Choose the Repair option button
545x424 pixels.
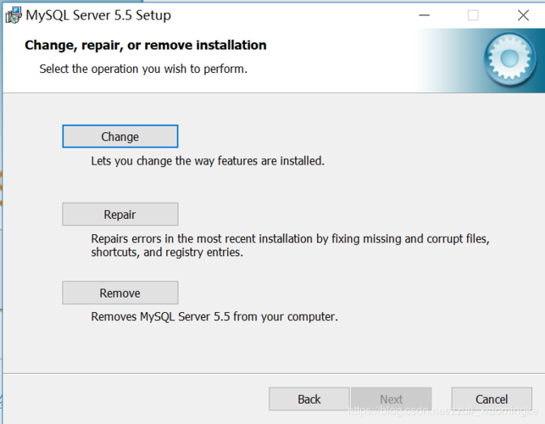[x=120, y=215]
